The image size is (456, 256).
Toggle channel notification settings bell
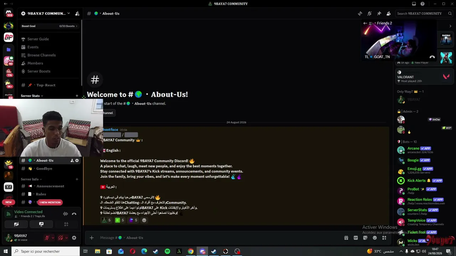pyautogui.click(x=369, y=14)
